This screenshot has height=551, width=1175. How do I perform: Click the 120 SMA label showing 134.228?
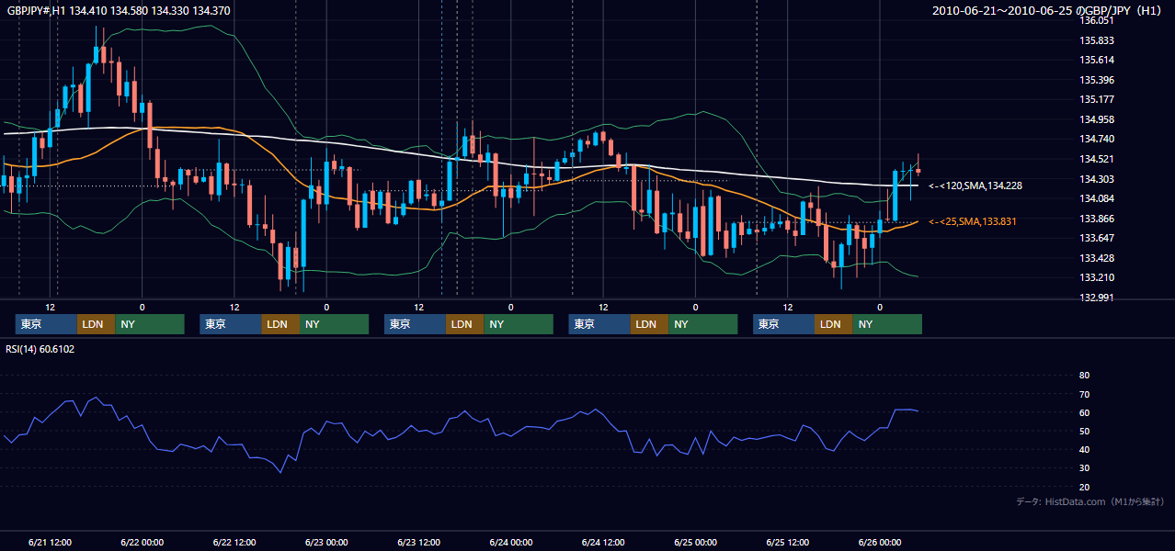pyautogui.click(x=975, y=186)
